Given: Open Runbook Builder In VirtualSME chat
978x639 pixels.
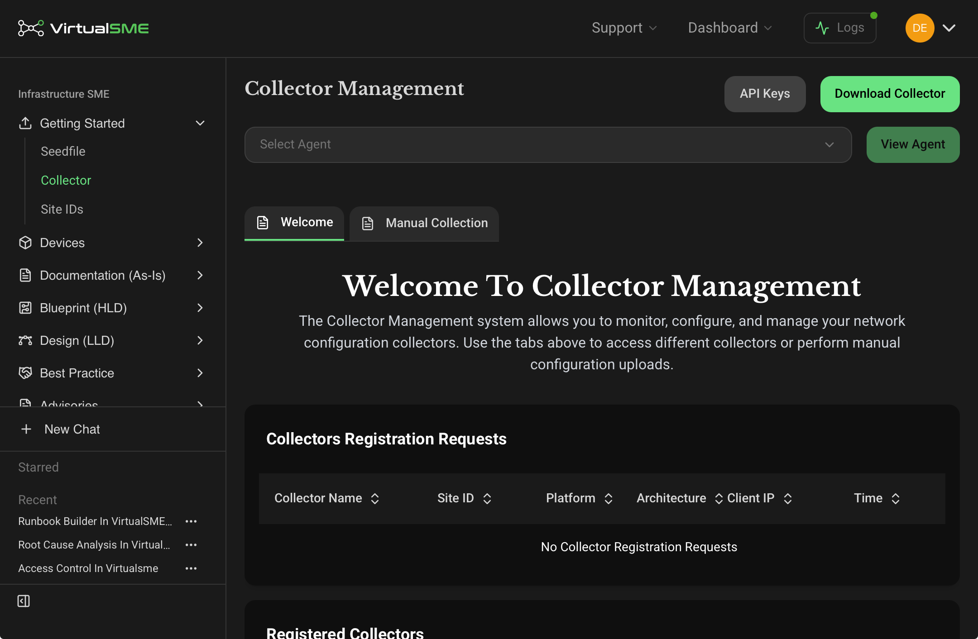Looking at the screenshot, I should click(x=95, y=521).
